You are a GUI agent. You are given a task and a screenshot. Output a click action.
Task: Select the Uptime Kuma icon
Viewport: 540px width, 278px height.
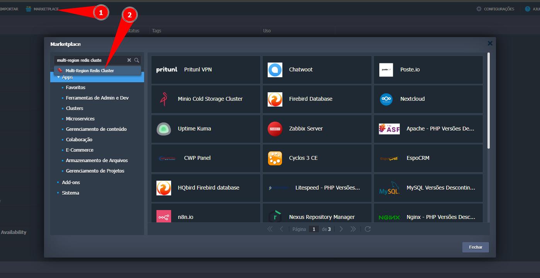coord(164,129)
